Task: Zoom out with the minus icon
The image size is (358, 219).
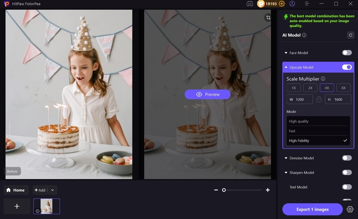Action: pyautogui.click(x=216, y=190)
